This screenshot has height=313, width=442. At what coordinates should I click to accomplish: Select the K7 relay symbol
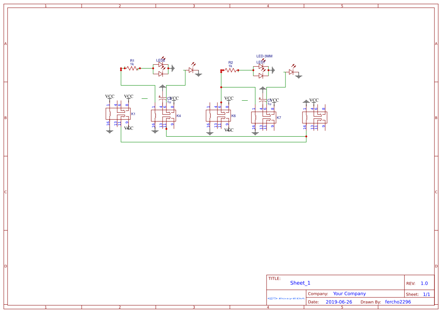264,117
